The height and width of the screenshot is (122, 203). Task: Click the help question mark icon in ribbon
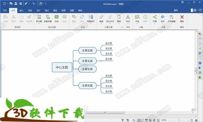point(200,10)
